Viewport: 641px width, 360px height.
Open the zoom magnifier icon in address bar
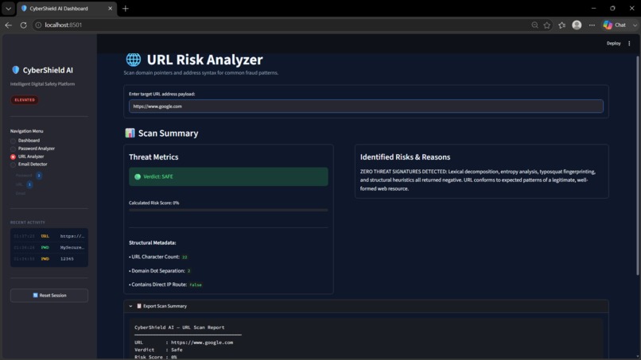click(534, 25)
